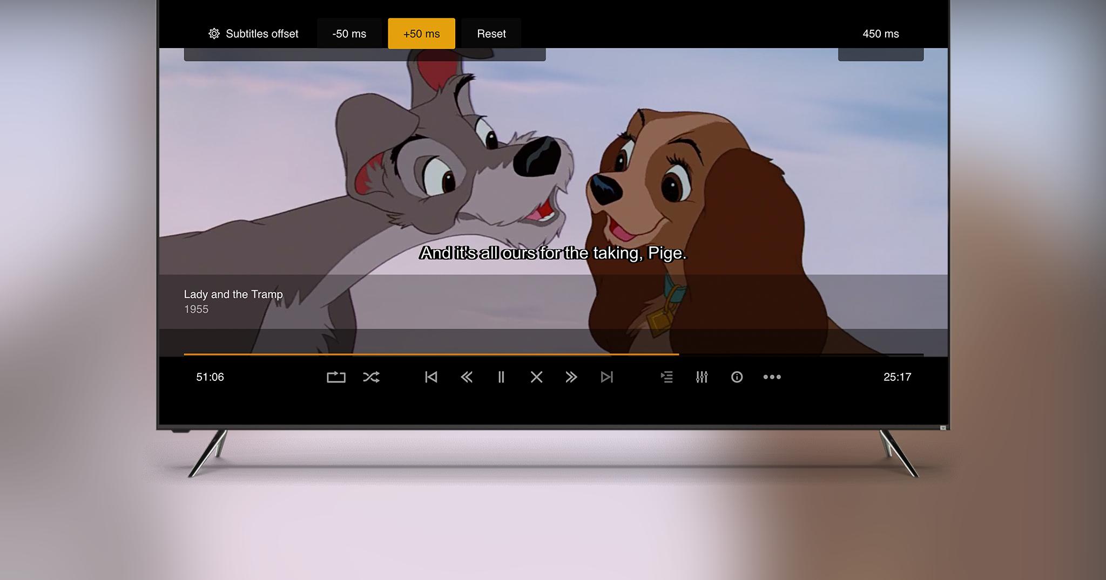Toggle shuffle playback icon
Viewport: 1106px width, 580px height.
click(372, 377)
